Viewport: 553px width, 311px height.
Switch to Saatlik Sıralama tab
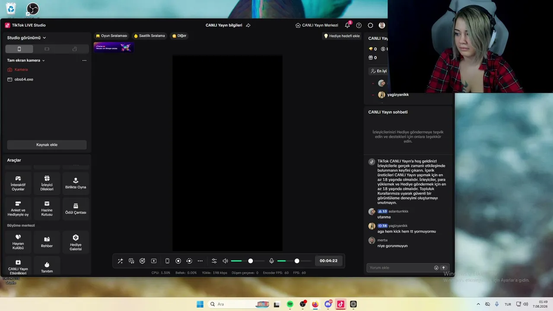coord(149,36)
